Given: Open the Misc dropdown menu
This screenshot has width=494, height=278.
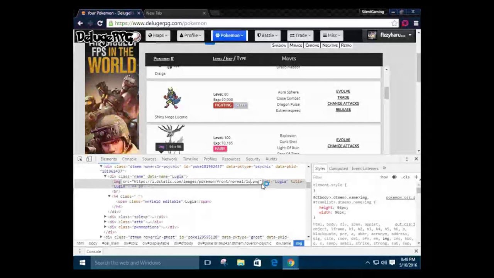Looking at the screenshot, I should coord(332,35).
